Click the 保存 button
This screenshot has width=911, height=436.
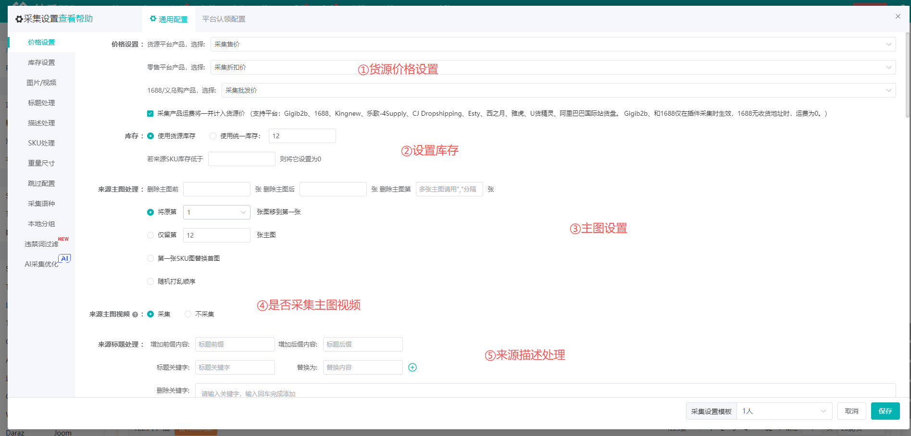coord(885,411)
